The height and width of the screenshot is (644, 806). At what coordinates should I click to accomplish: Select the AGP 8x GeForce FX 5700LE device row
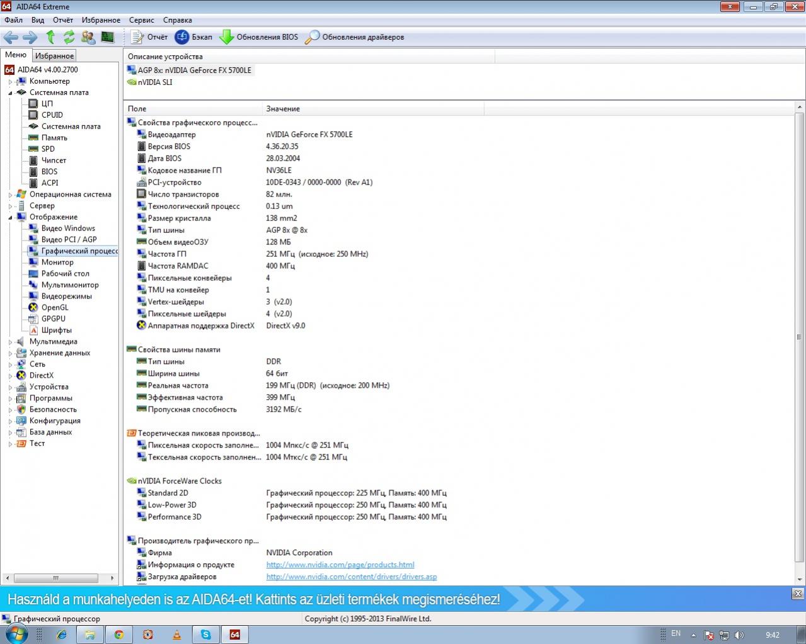tap(189, 71)
